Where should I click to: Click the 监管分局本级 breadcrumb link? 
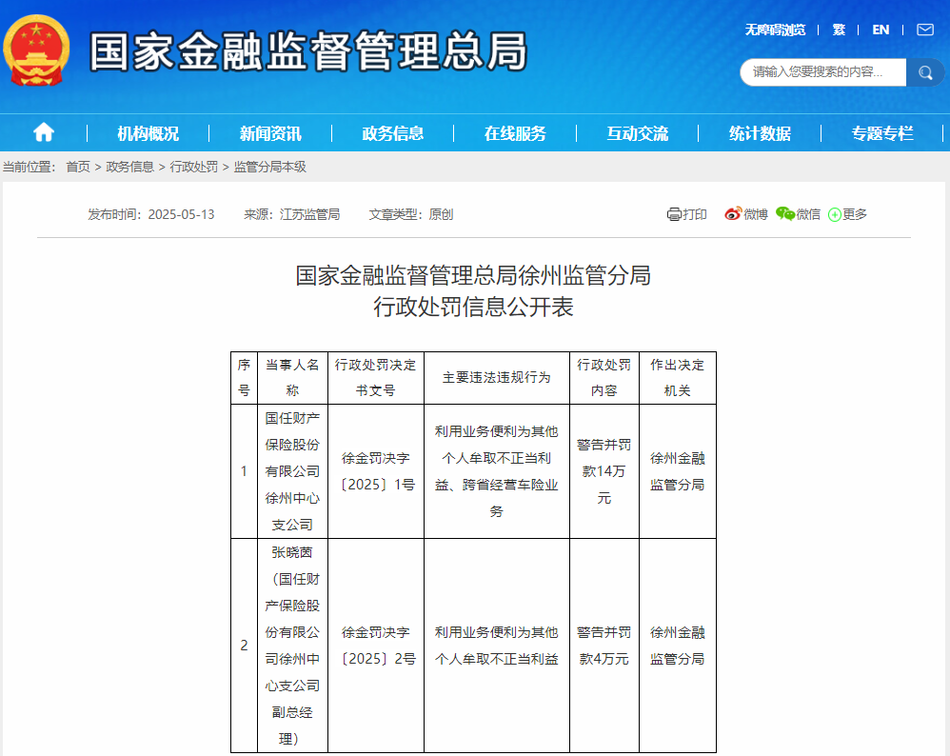point(270,167)
